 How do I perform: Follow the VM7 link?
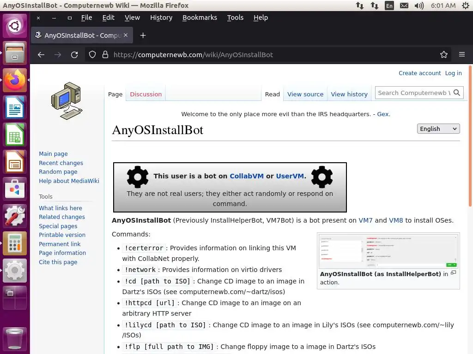(365, 220)
